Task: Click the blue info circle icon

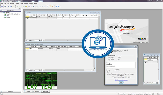Action: (56, 6)
